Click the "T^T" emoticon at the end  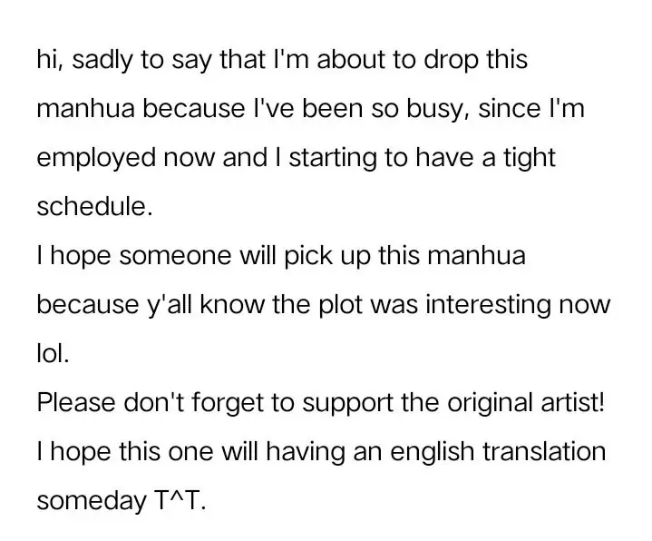click(177, 500)
